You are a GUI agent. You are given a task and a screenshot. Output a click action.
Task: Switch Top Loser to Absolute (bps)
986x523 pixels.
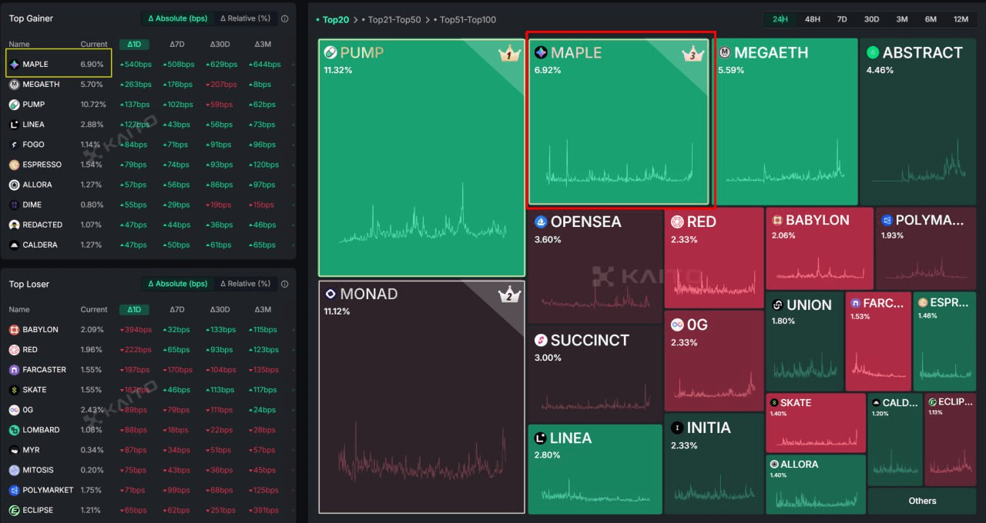177,284
